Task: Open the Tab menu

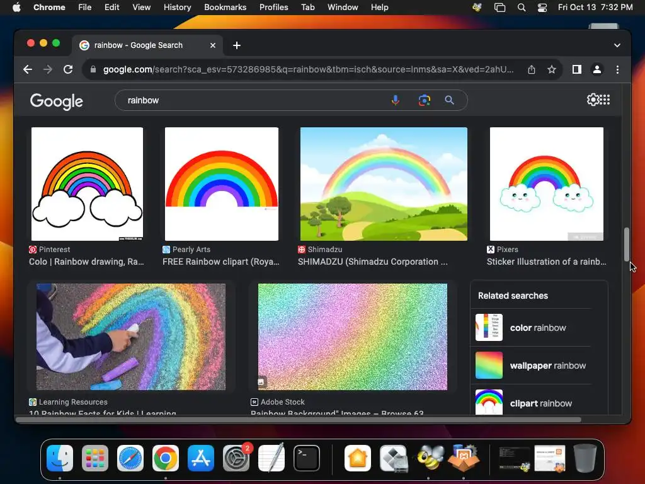Action: (307, 7)
